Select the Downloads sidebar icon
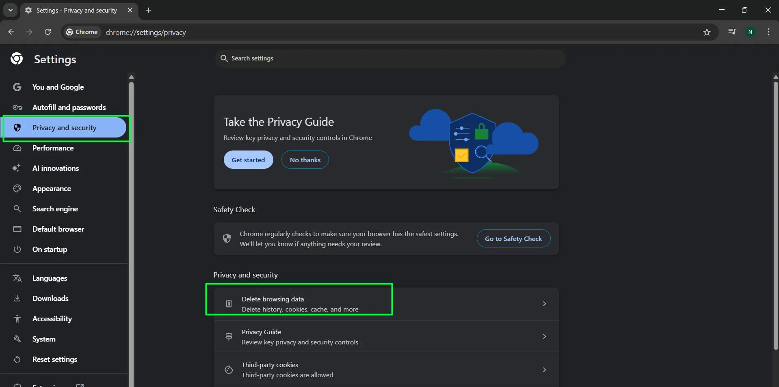Viewport: 779px width, 387px height. coord(17,298)
